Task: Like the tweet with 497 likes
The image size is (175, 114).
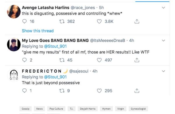Action: tap(99, 60)
